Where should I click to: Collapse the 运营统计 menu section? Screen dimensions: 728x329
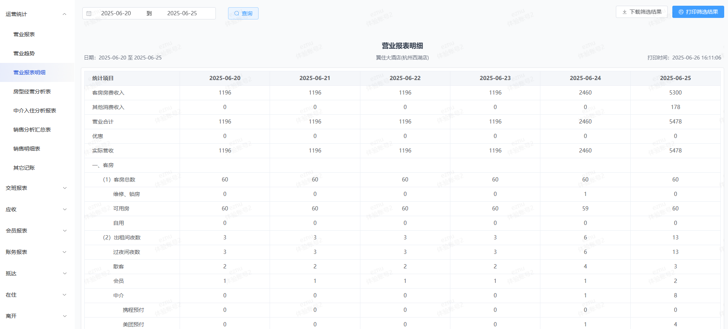coord(37,14)
